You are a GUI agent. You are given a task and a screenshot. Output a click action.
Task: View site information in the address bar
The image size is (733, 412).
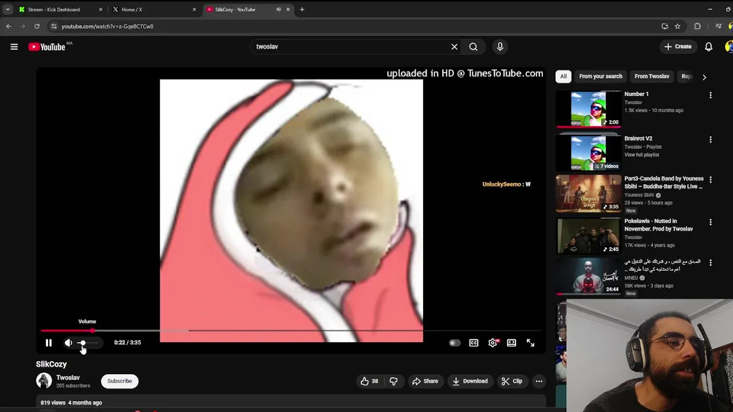(x=53, y=26)
